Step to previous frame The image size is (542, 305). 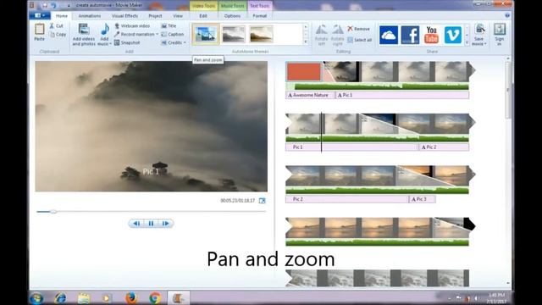tap(136, 224)
